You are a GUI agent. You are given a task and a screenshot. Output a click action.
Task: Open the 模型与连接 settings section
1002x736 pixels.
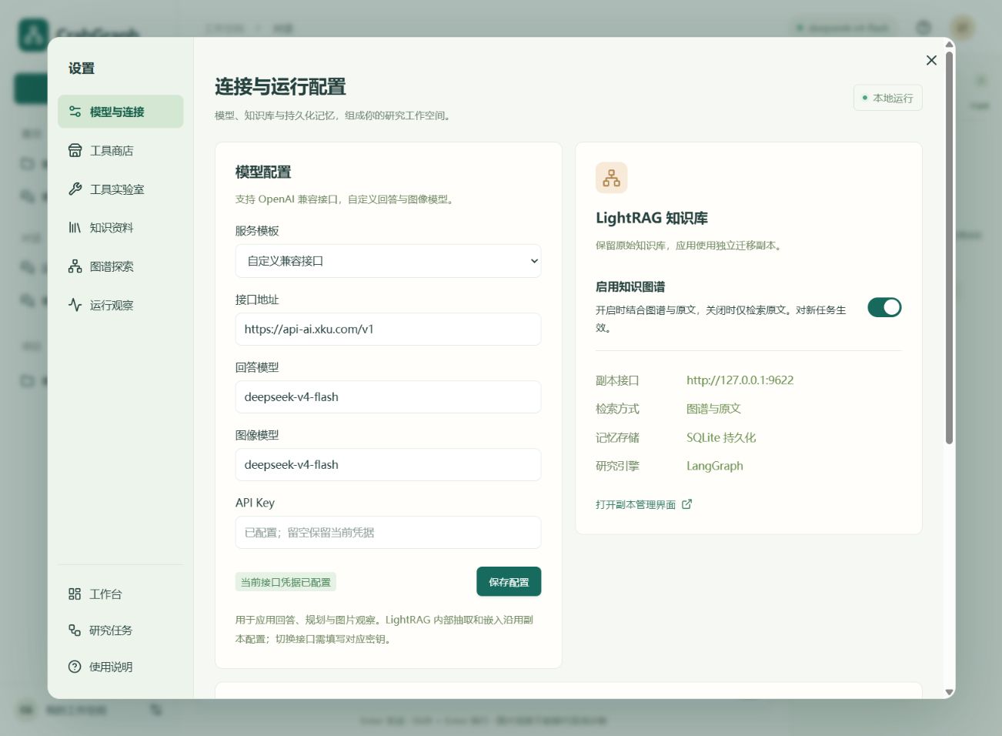tap(120, 112)
